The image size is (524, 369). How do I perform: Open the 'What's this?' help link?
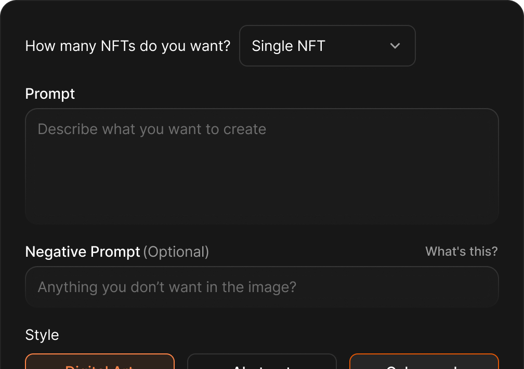[x=461, y=252]
